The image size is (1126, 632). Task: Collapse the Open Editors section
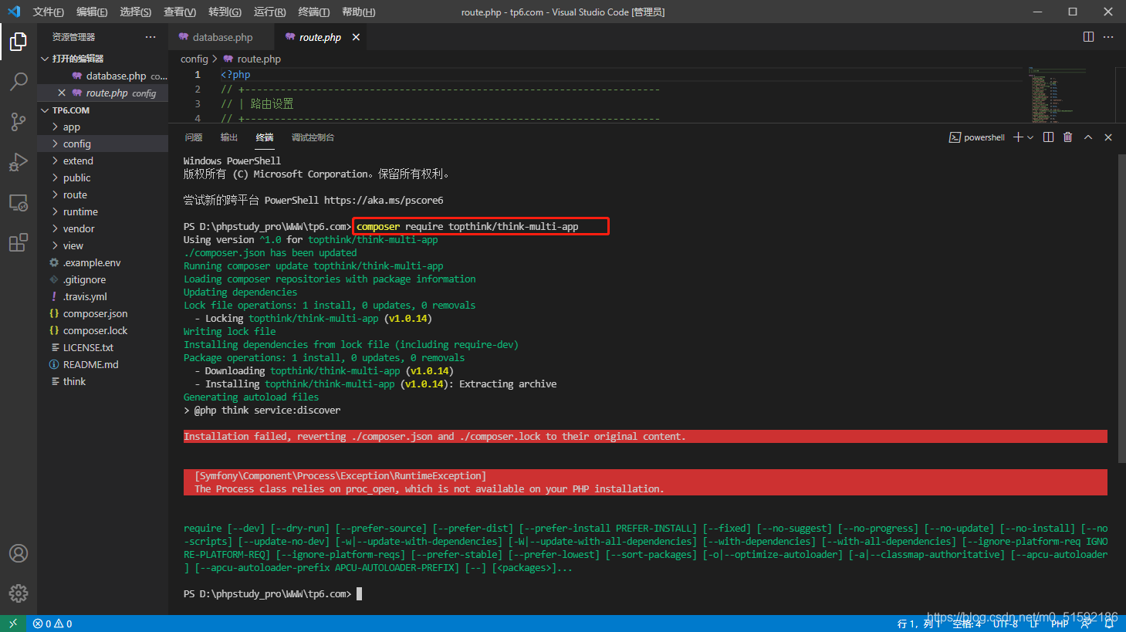[x=103, y=59]
